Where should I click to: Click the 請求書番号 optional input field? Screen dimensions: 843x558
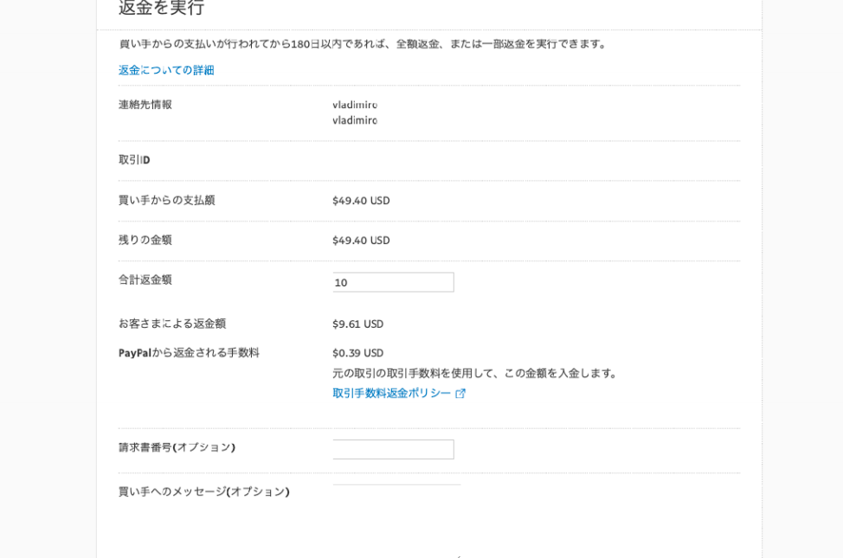pos(393,449)
